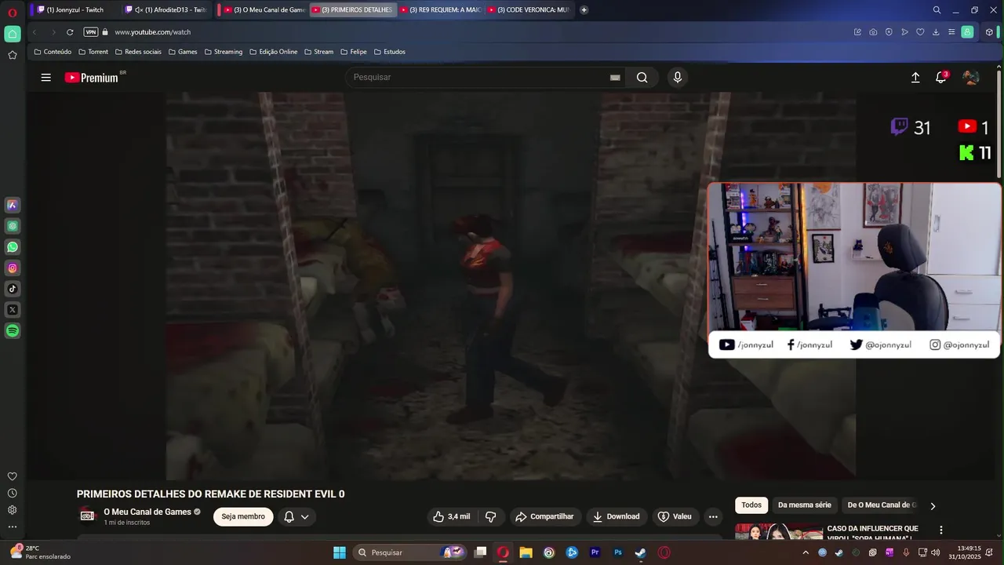1004x565 pixels.
Task: Open the Aria AI sidebar icon
Action: (13, 205)
